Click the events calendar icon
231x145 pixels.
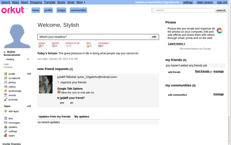coord(5,95)
